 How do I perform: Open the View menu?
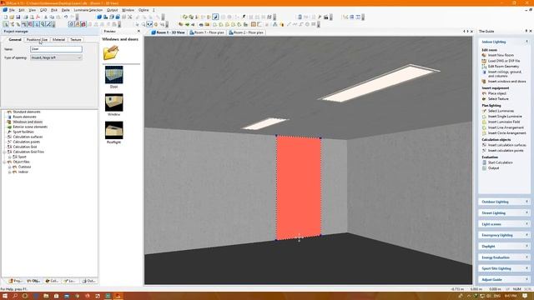[x=32, y=10]
